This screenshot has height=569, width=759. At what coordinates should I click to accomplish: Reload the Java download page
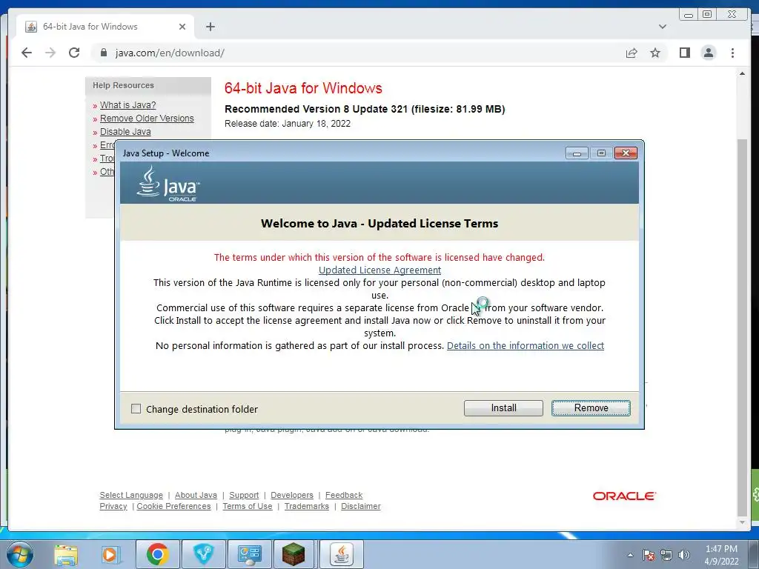pos(74,53)
